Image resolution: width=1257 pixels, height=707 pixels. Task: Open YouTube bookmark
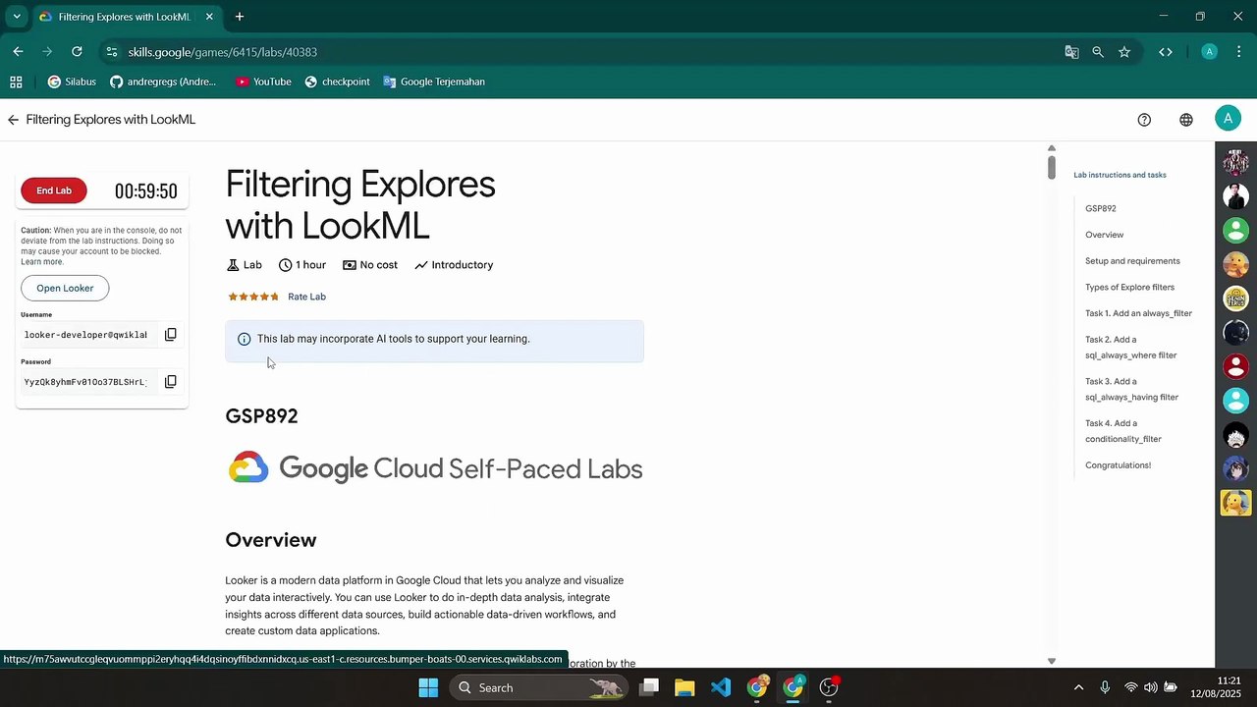pyautogui.click(x=263, y=82)
